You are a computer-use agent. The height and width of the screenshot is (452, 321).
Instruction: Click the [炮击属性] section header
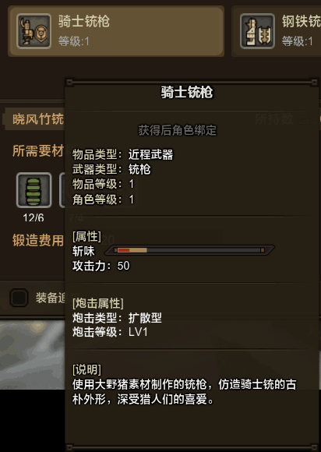click(x=98, y=304)
